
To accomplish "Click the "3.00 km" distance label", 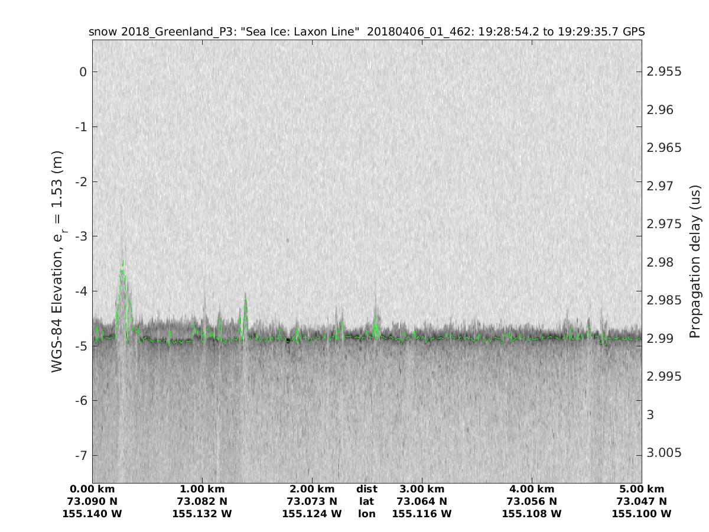I will [422, 489].
